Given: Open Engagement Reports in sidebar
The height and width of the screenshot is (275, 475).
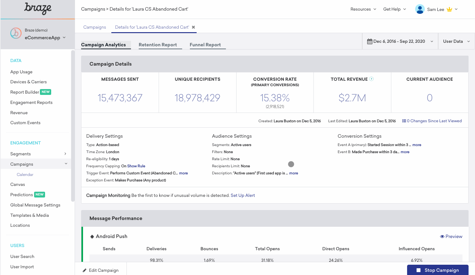Looking at the screenshot, I should [31, 102].
